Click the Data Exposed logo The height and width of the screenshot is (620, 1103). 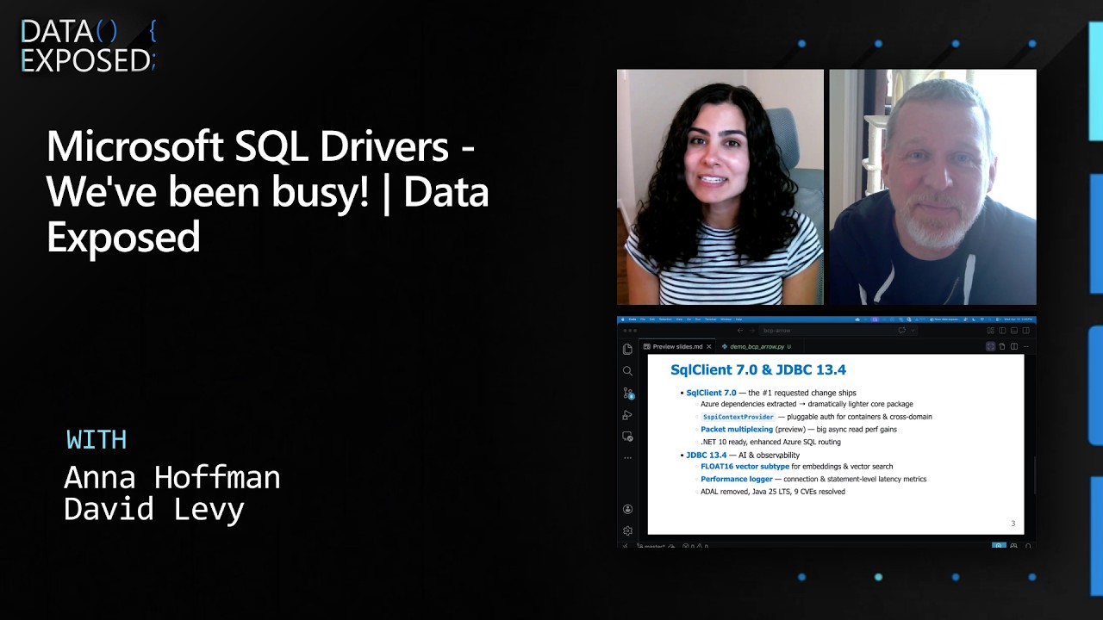tap(88, 46)
